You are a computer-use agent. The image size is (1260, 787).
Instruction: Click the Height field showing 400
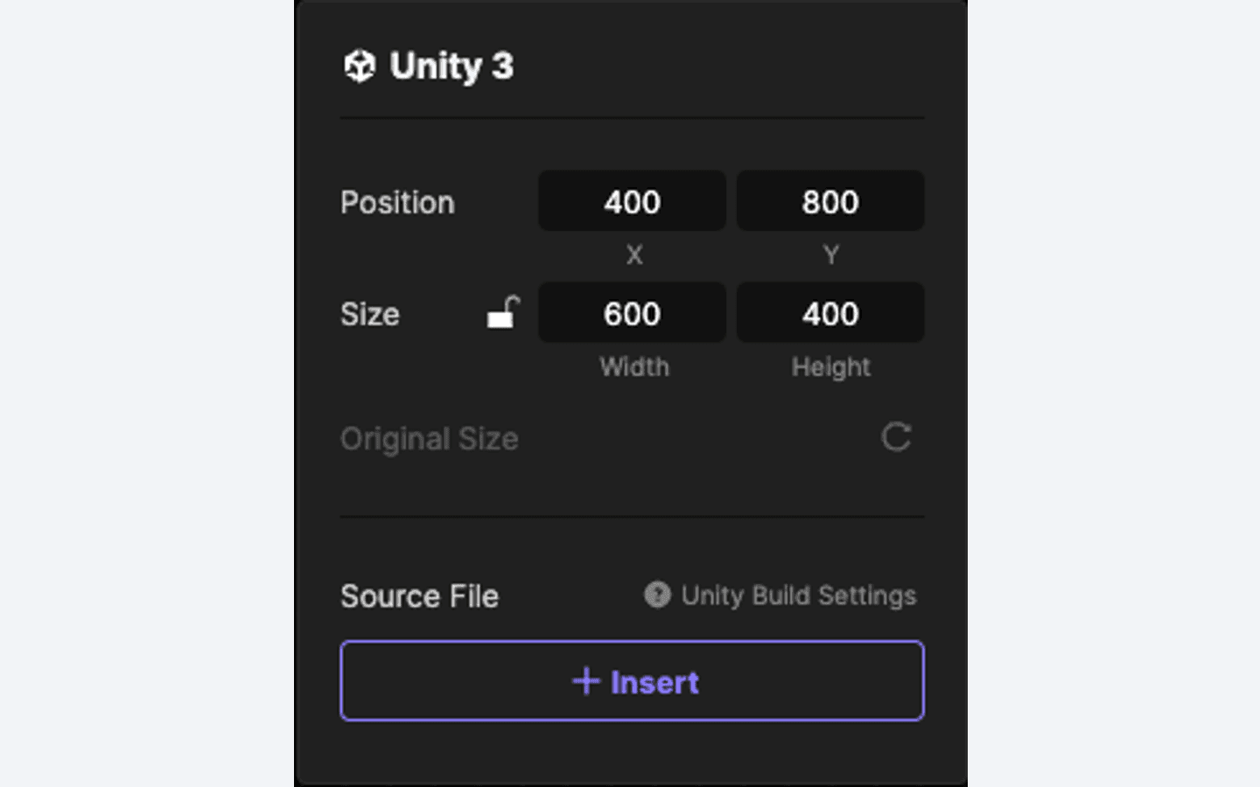point(829,313)
